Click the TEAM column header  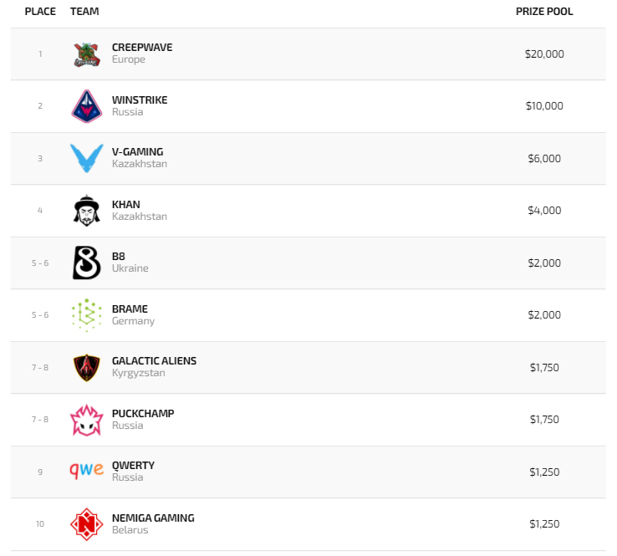(x=84, y=12)
